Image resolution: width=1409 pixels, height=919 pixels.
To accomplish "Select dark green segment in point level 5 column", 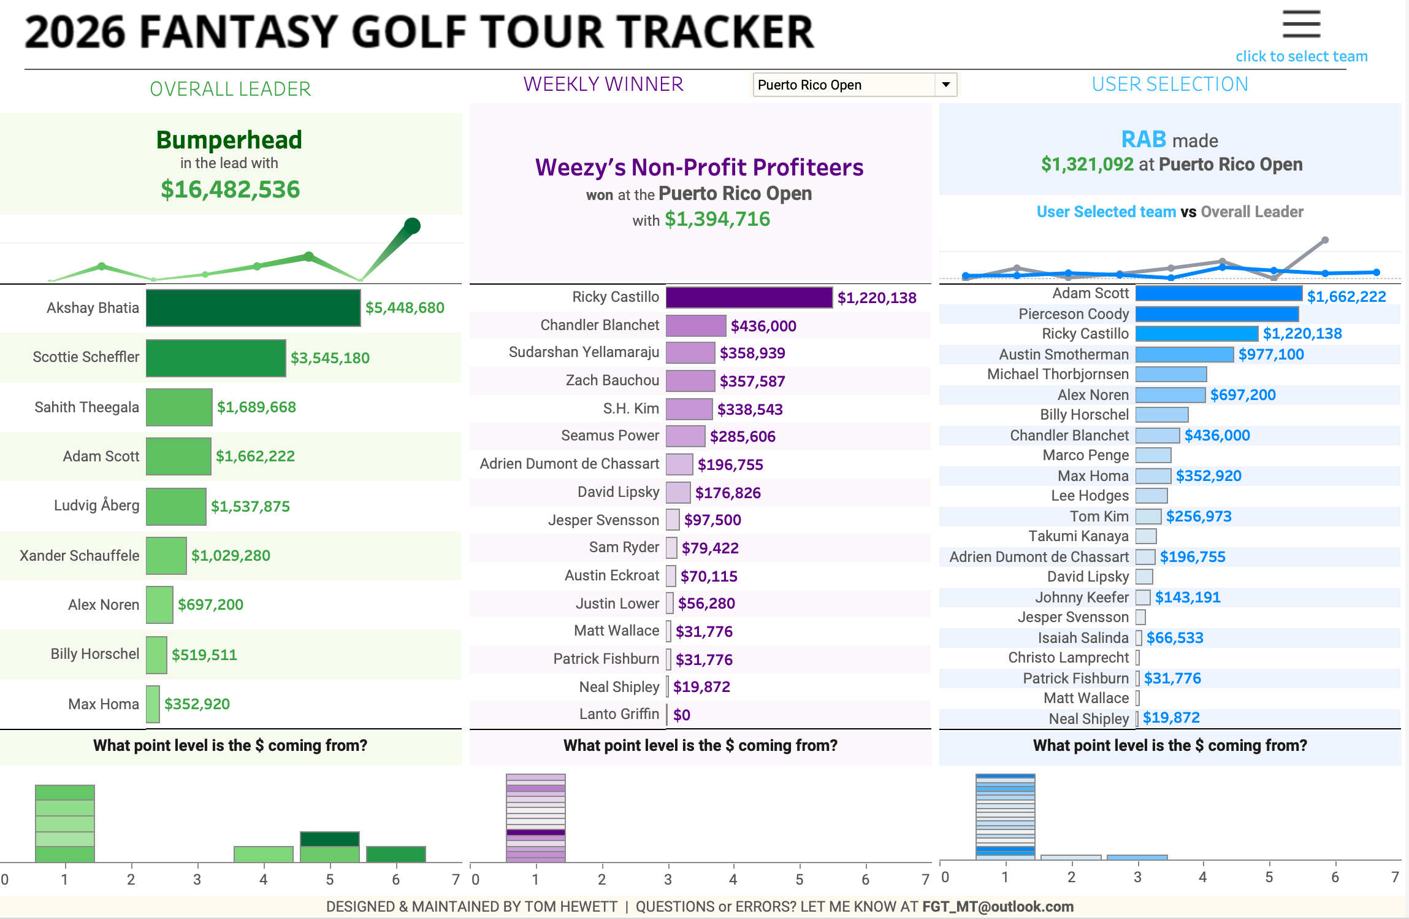I will click(x=329, y=839).
